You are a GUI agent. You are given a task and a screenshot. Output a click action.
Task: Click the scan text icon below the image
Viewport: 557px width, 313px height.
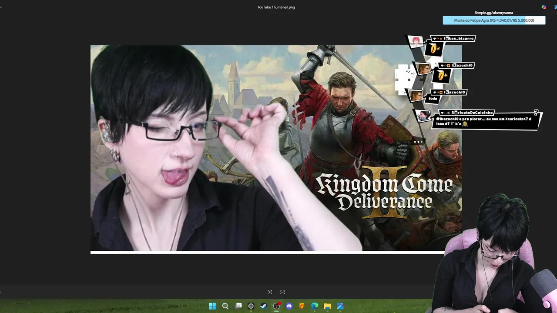point(282,292)
